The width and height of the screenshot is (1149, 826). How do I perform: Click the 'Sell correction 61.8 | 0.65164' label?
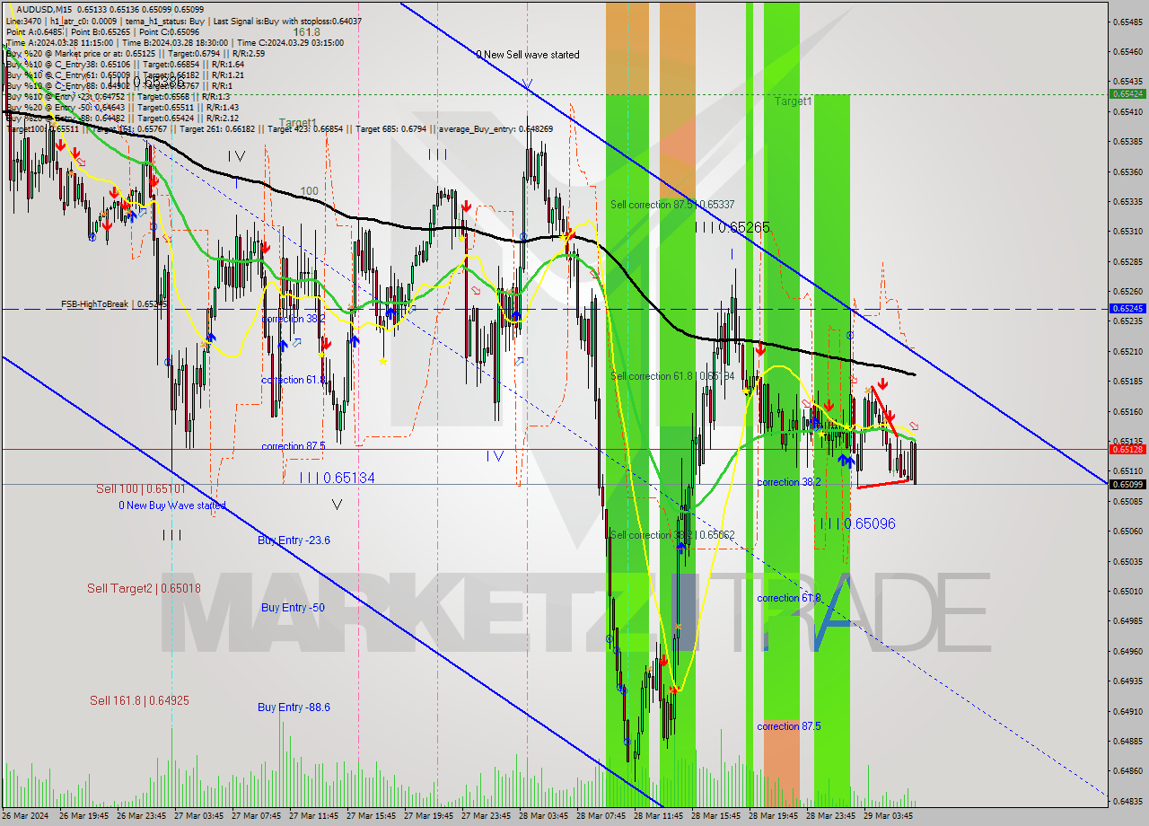tap(671, 376)
